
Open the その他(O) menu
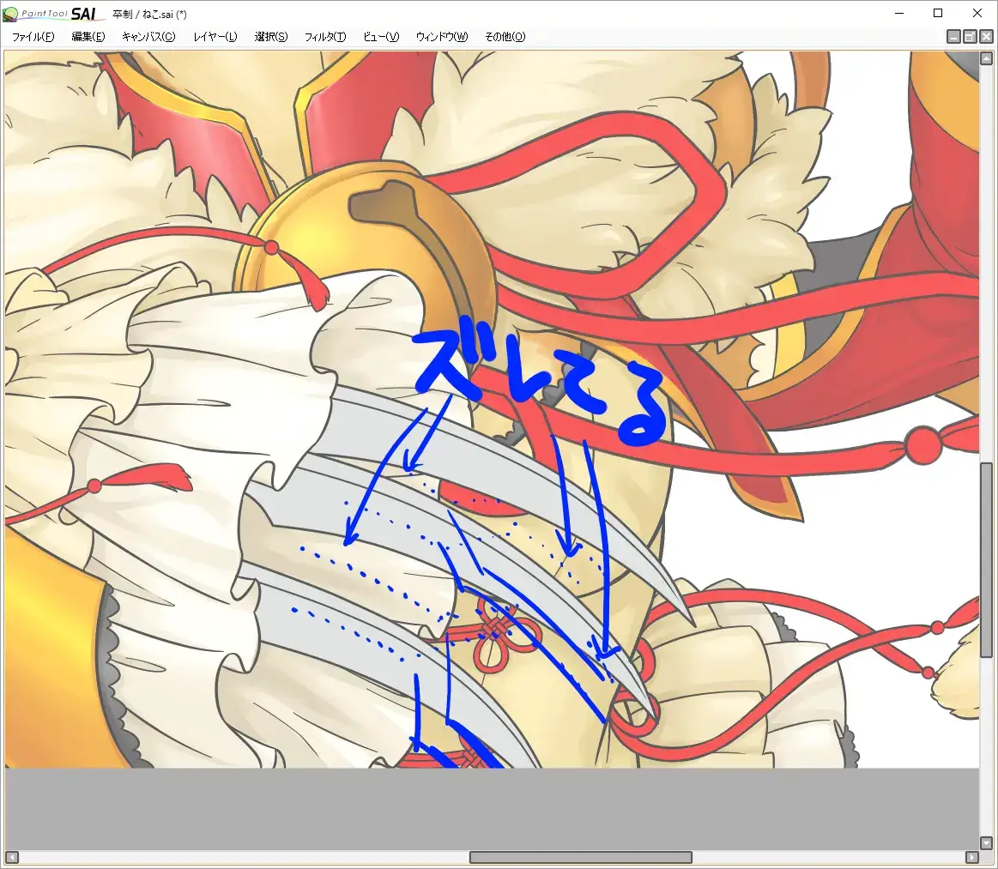pos(505,37)
